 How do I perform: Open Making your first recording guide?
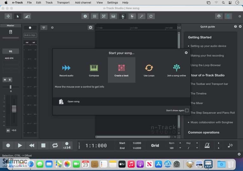point(207,55)
